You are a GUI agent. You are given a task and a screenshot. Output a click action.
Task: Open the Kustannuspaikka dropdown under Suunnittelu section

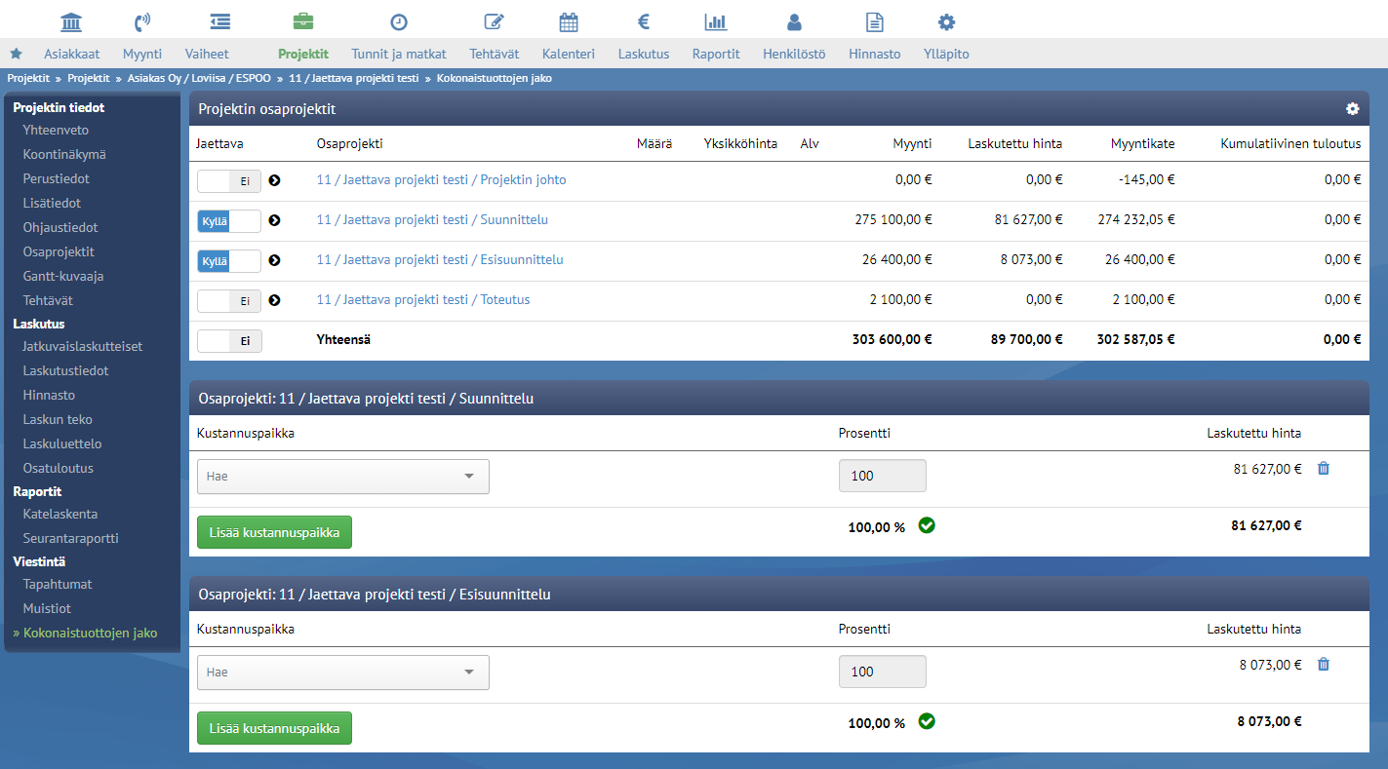[343, 477]
